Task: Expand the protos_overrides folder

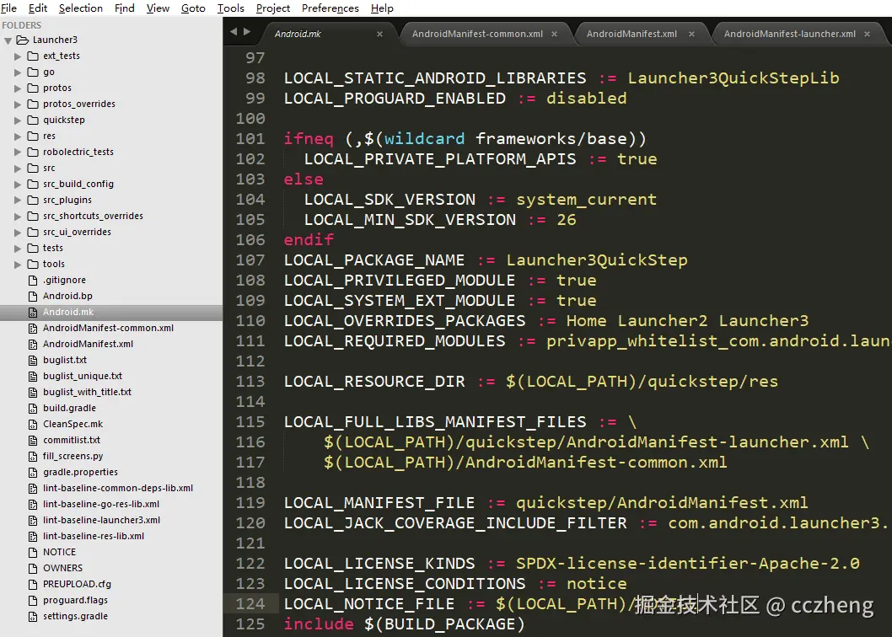Action: point(18,104)
